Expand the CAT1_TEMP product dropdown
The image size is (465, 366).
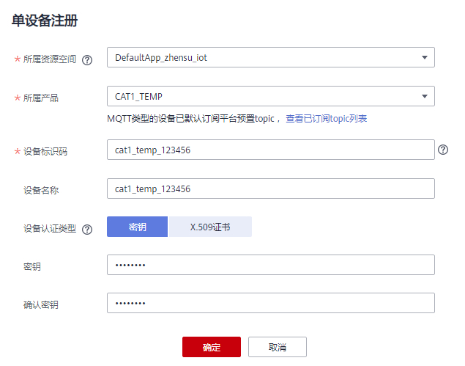coord(270,96)
